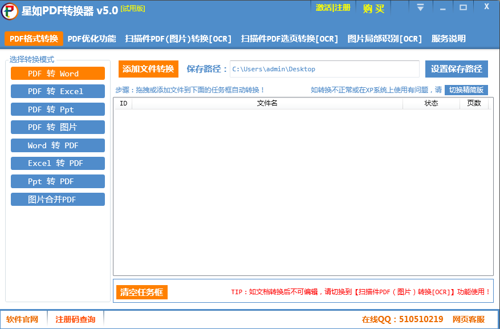Click the save path input field
Viewport: 500px width, 329px height.
(324, 69)
